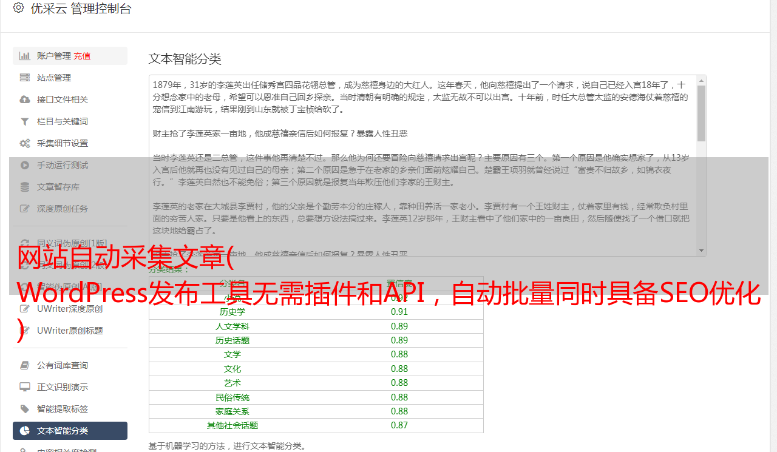The image size is (777, 452).
Task: Click the 文化 category cell
Action: [x=232, y=369]
